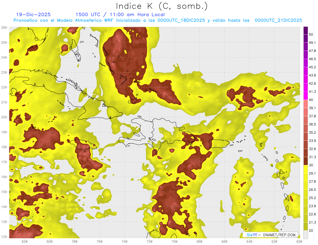Select the 24N latitude label
Image resolution: width=318 pixels, height=245 pixels.
click(x=4, y=57)
